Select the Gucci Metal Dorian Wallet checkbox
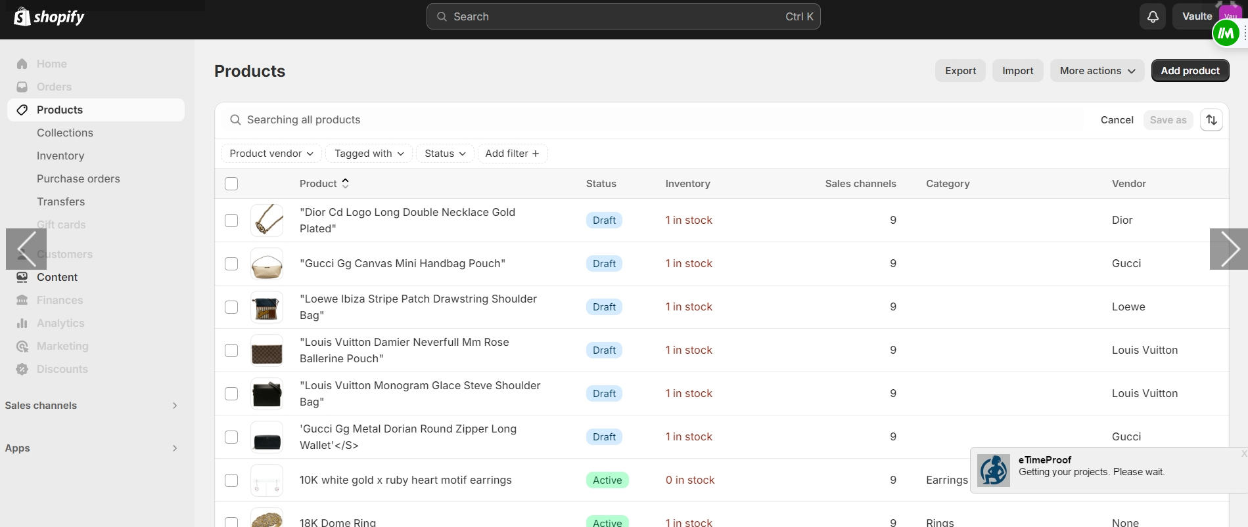The width and height of the screenshot is (1248, 527). coord(231,437)
